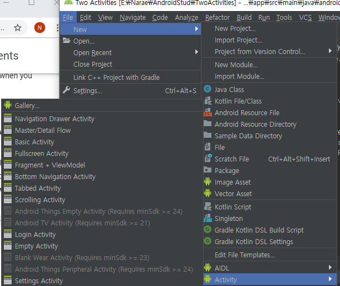Open the Navigate menu
The height and width of the screenshot is (286, 340).
click(132, 18)
